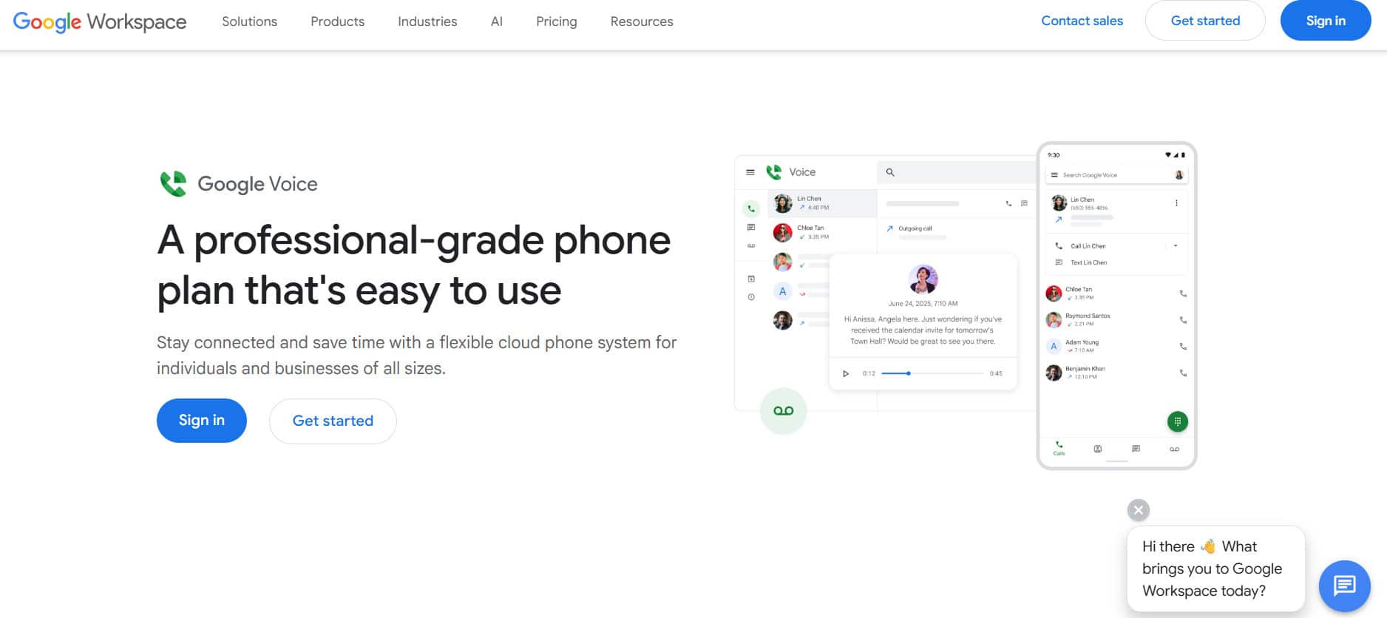The width and height of the screenshot is (1387, 618).
Task: Select the Voicemail tab in the phone bottom bar
Action: click(x=1174, y=449)
